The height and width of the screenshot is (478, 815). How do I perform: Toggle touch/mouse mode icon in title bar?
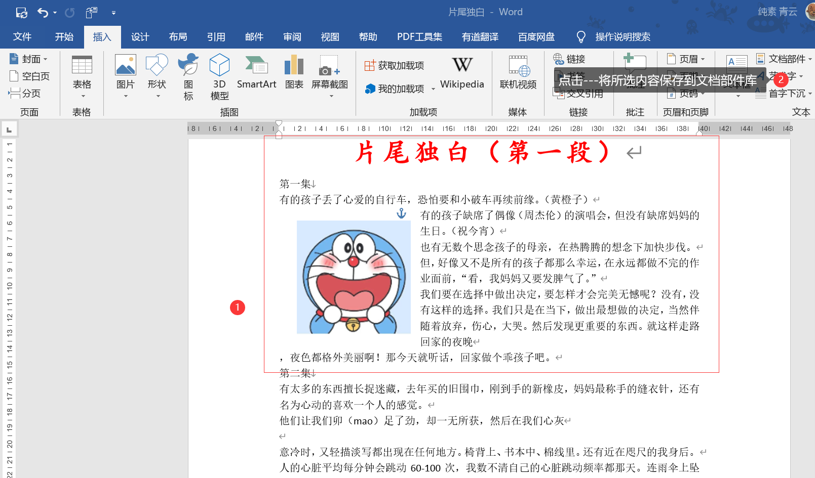92,13
